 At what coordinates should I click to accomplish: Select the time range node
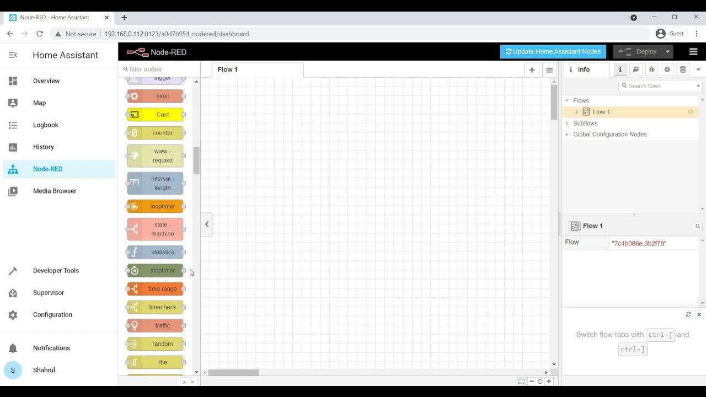(156, 289)
